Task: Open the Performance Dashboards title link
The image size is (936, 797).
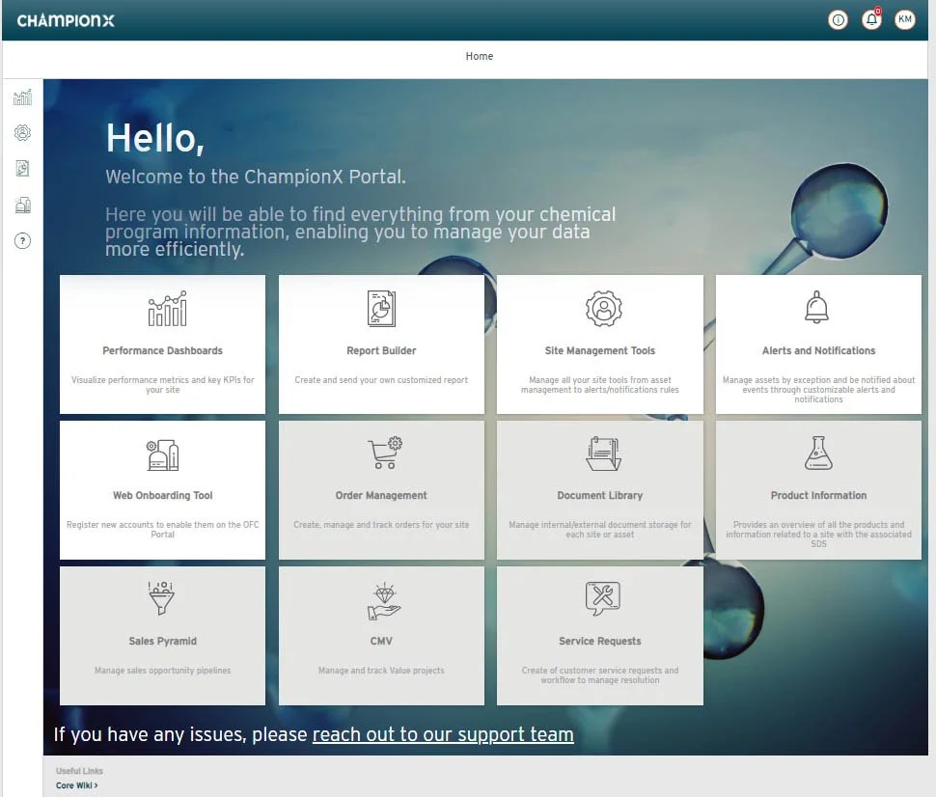Action: [x=162, y=350]
